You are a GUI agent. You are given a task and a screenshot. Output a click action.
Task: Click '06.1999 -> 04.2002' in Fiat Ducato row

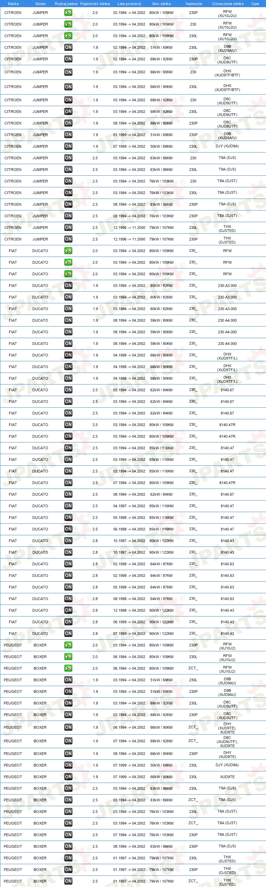tap(129, 622)
